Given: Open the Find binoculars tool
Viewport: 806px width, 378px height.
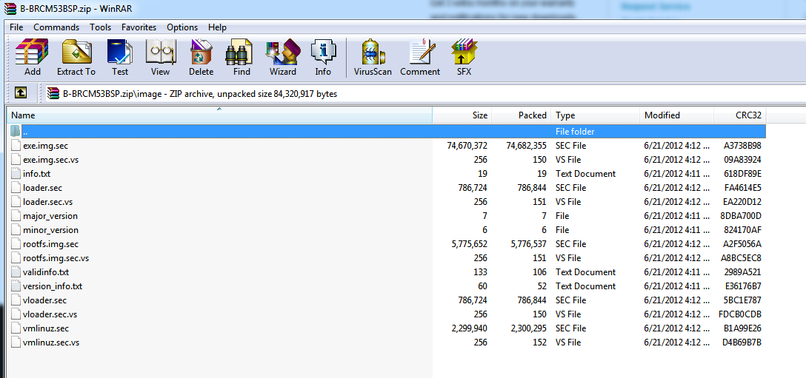Looking at the screenshot, I should [241, 57].
